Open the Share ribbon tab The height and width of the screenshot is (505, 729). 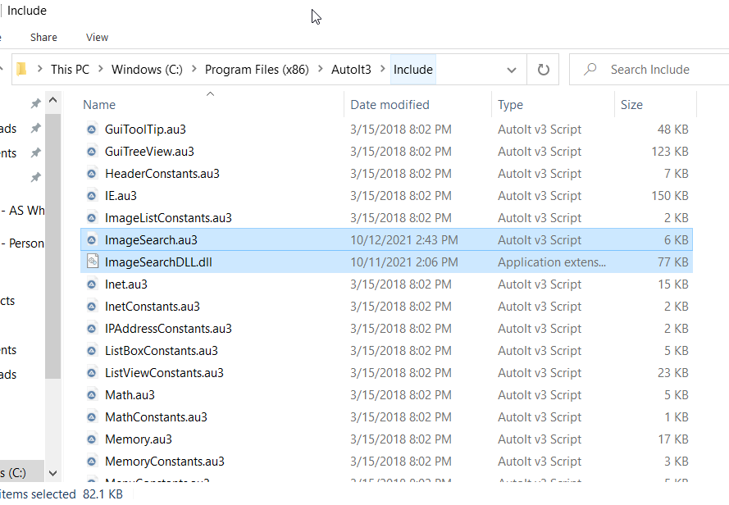(x=43, y=37)
